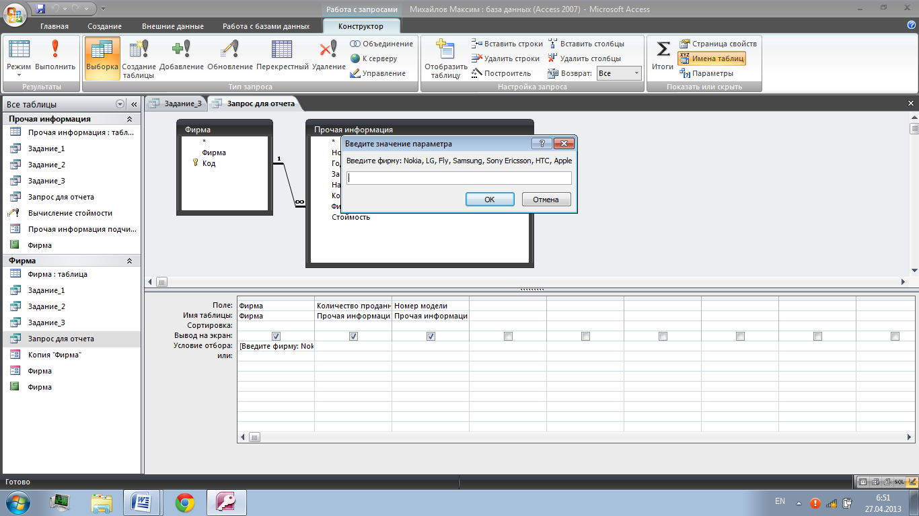This screenshot has width=919, height=516.
Task: Choose Добавление query type
Action: point(182,55)
